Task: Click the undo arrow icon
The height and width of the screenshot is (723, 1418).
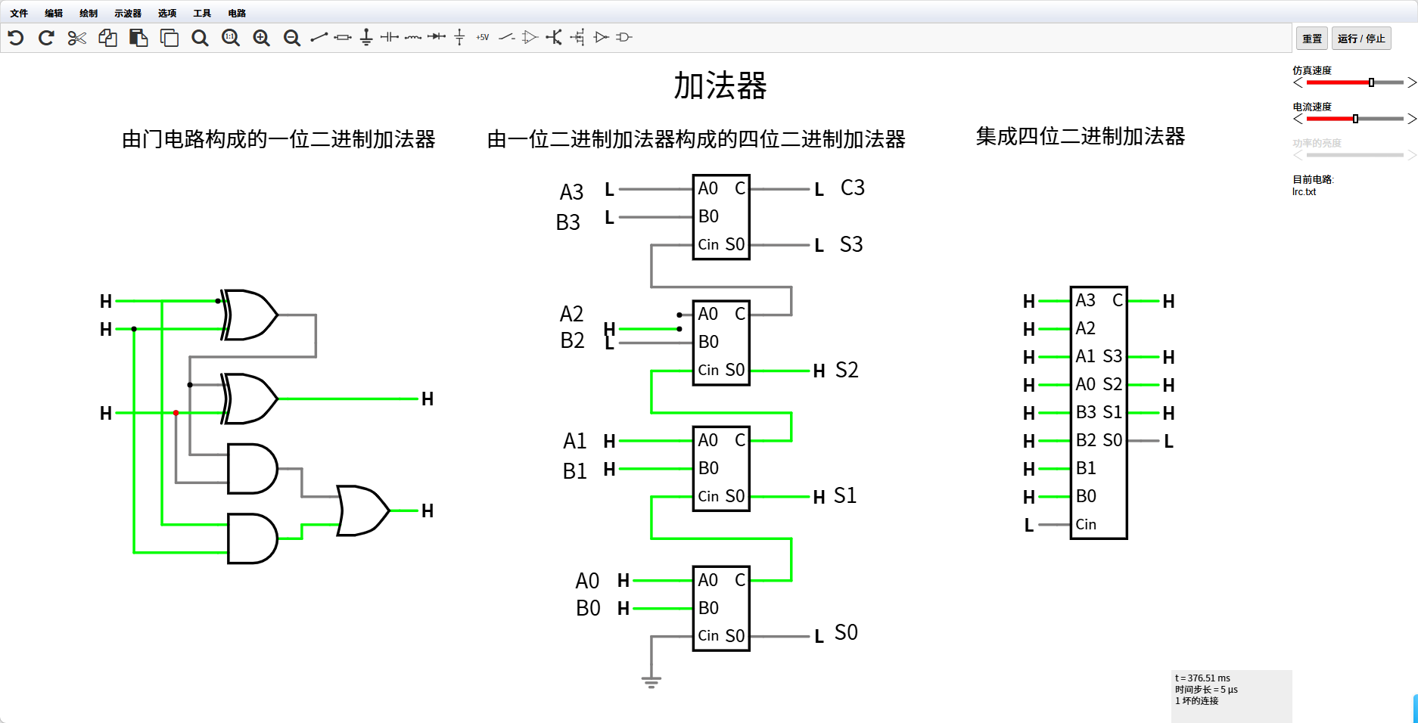Action: click(x=16, y=38)
